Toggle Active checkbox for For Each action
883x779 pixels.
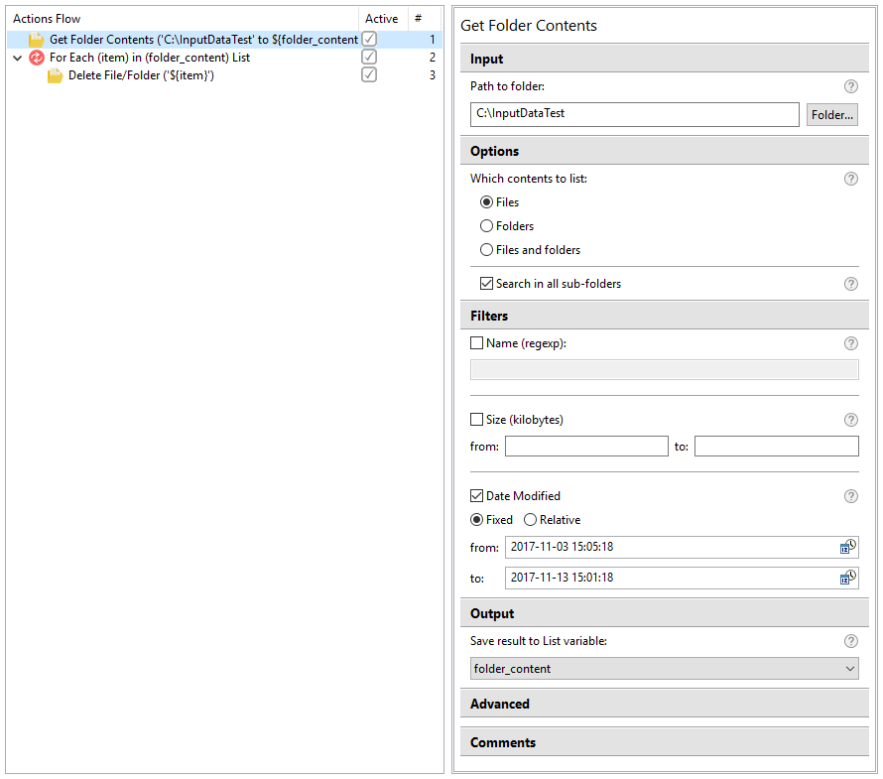[369, 57]
